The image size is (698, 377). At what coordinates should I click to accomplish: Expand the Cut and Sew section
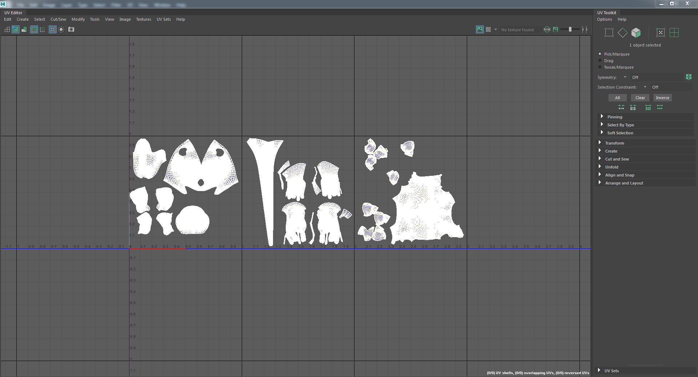tap(646, 159)
